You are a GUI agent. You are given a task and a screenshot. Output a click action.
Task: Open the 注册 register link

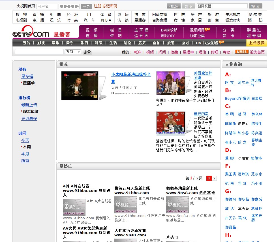click(97, 6)
